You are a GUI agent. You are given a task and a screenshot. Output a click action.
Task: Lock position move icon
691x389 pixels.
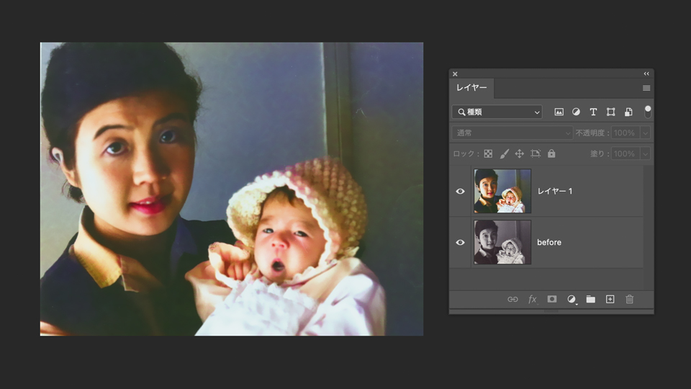pyautogui.click(x=520, y=153)
